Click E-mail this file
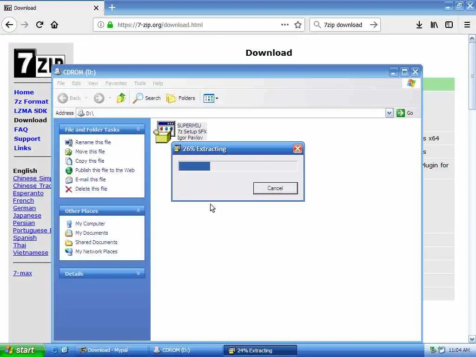Viewport: 476px width, 357px height. point(91,179)
